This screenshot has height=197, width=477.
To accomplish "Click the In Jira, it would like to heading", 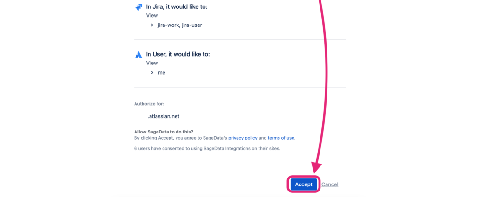I will click(177, 6).
